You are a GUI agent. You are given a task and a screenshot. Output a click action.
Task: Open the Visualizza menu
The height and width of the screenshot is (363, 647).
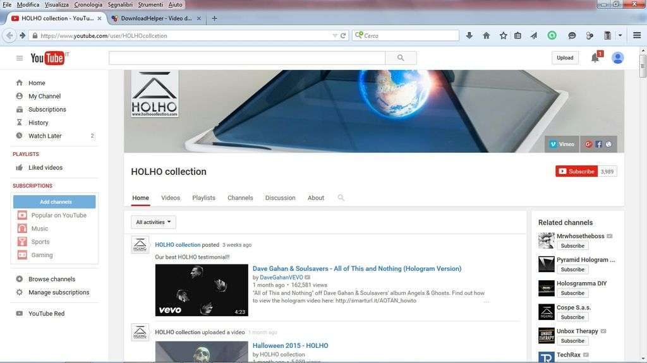pos(56,4)
